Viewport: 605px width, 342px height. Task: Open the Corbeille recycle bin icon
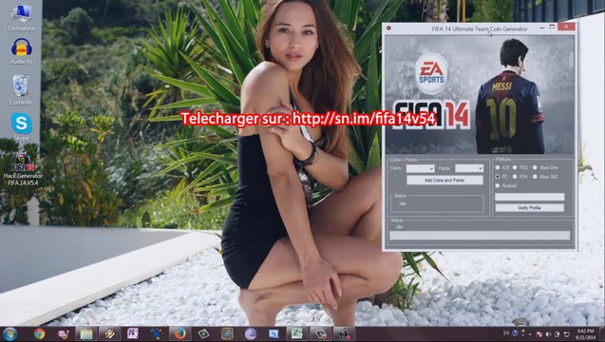(21, 89)
